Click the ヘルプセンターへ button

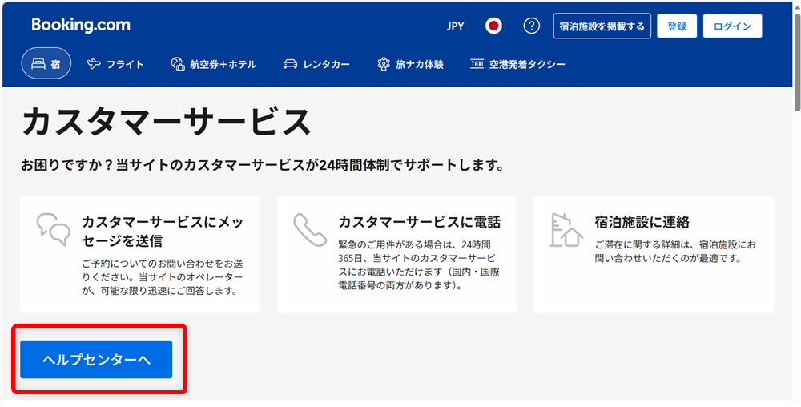pos(96,360)
